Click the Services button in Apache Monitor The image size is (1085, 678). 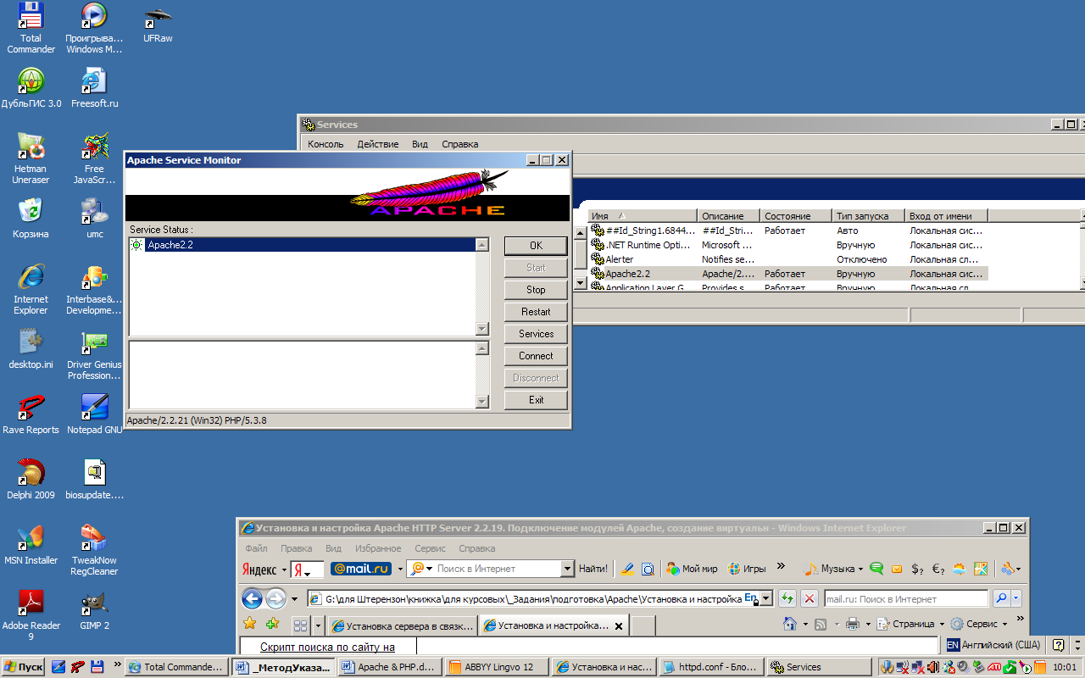pyautogui.click(x=536, y=334)
